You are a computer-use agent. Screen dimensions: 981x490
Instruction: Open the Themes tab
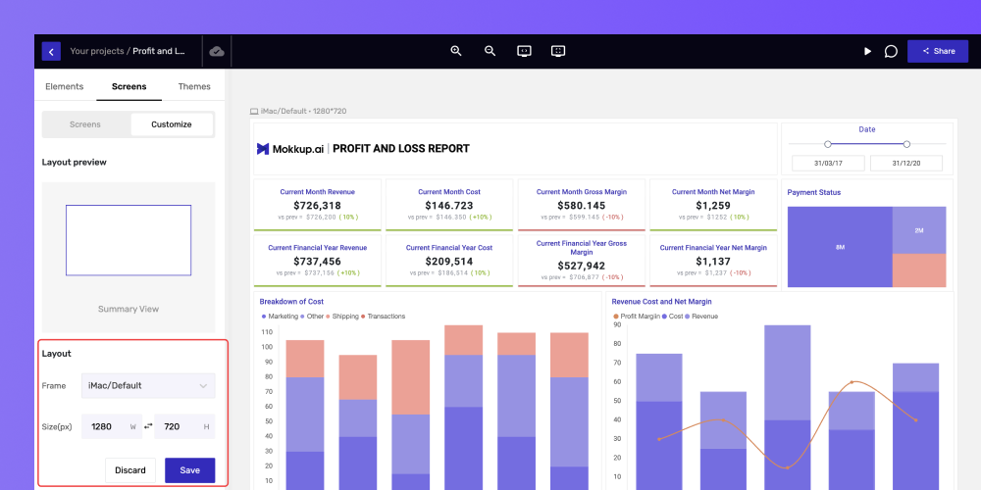(x=194, y=86)
